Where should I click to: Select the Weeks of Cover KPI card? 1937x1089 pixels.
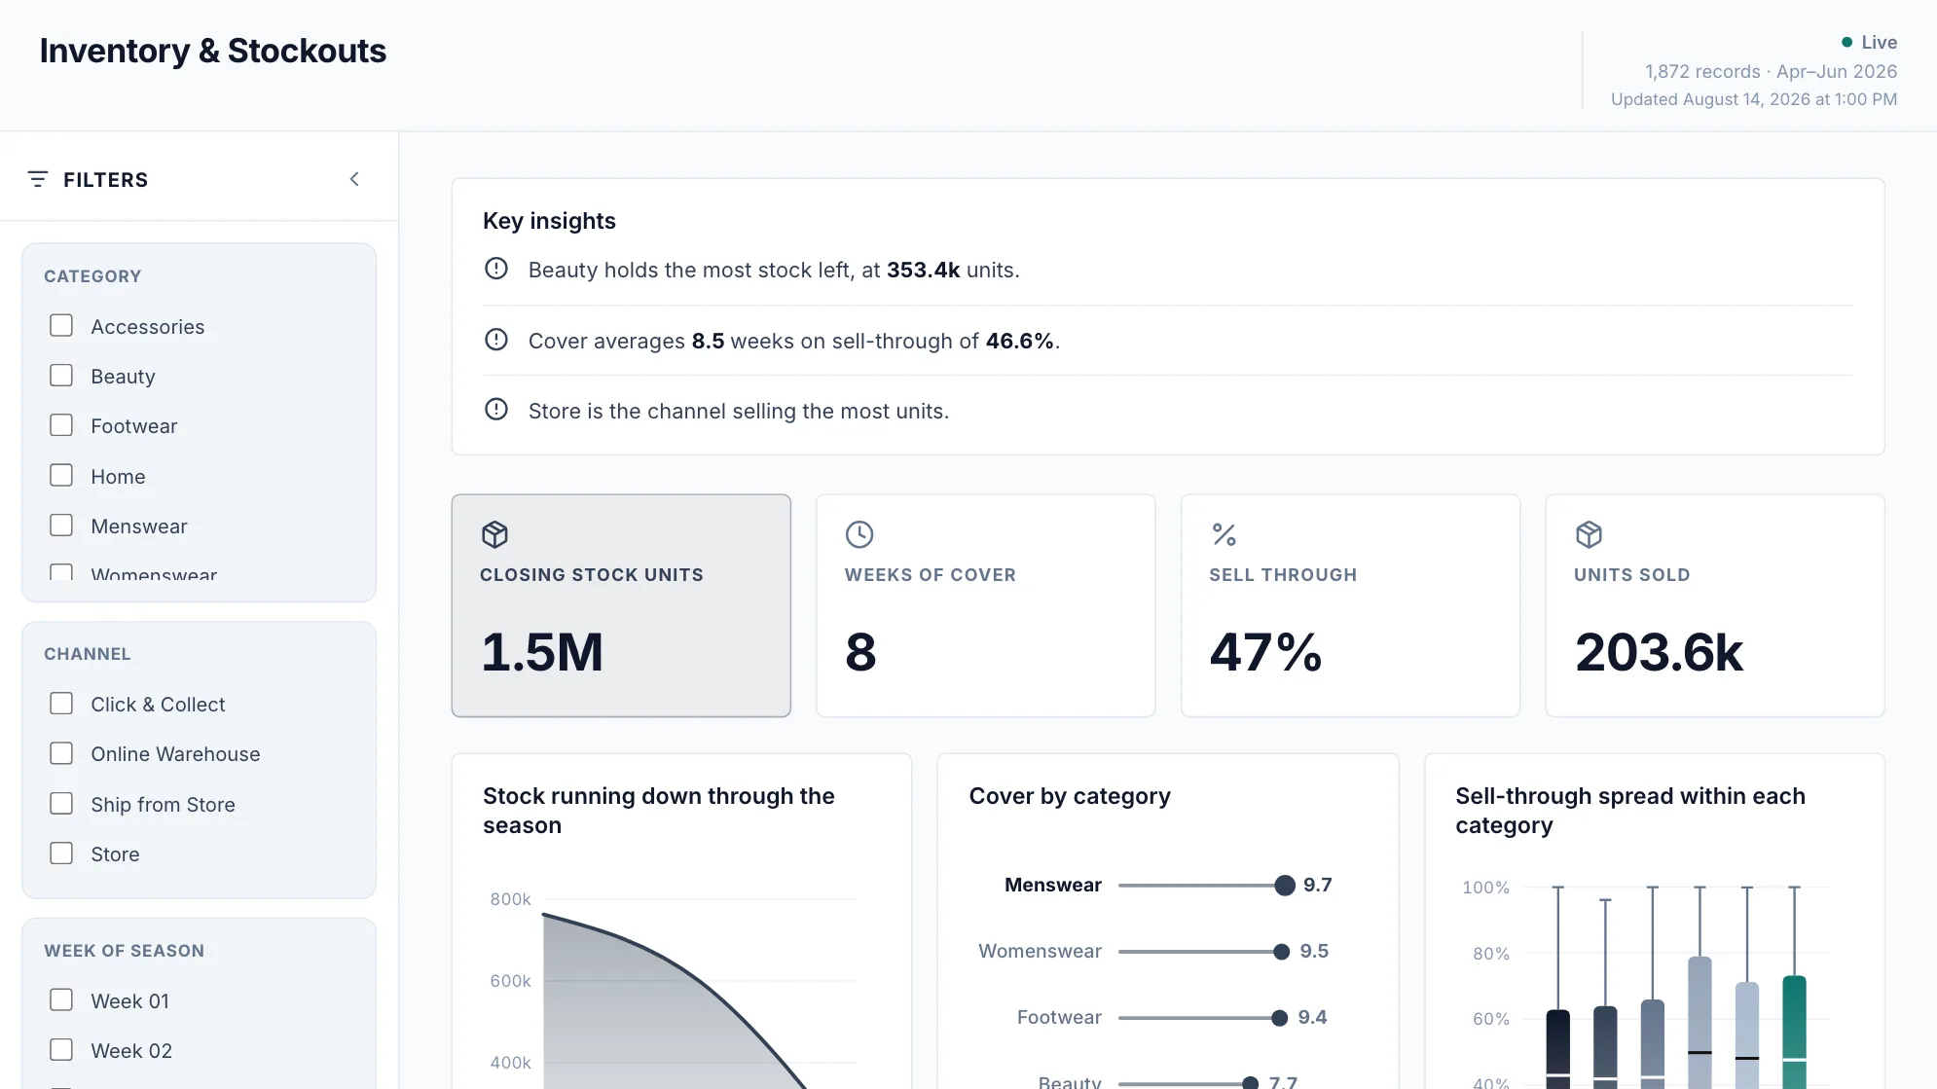[x=986, y=605]
